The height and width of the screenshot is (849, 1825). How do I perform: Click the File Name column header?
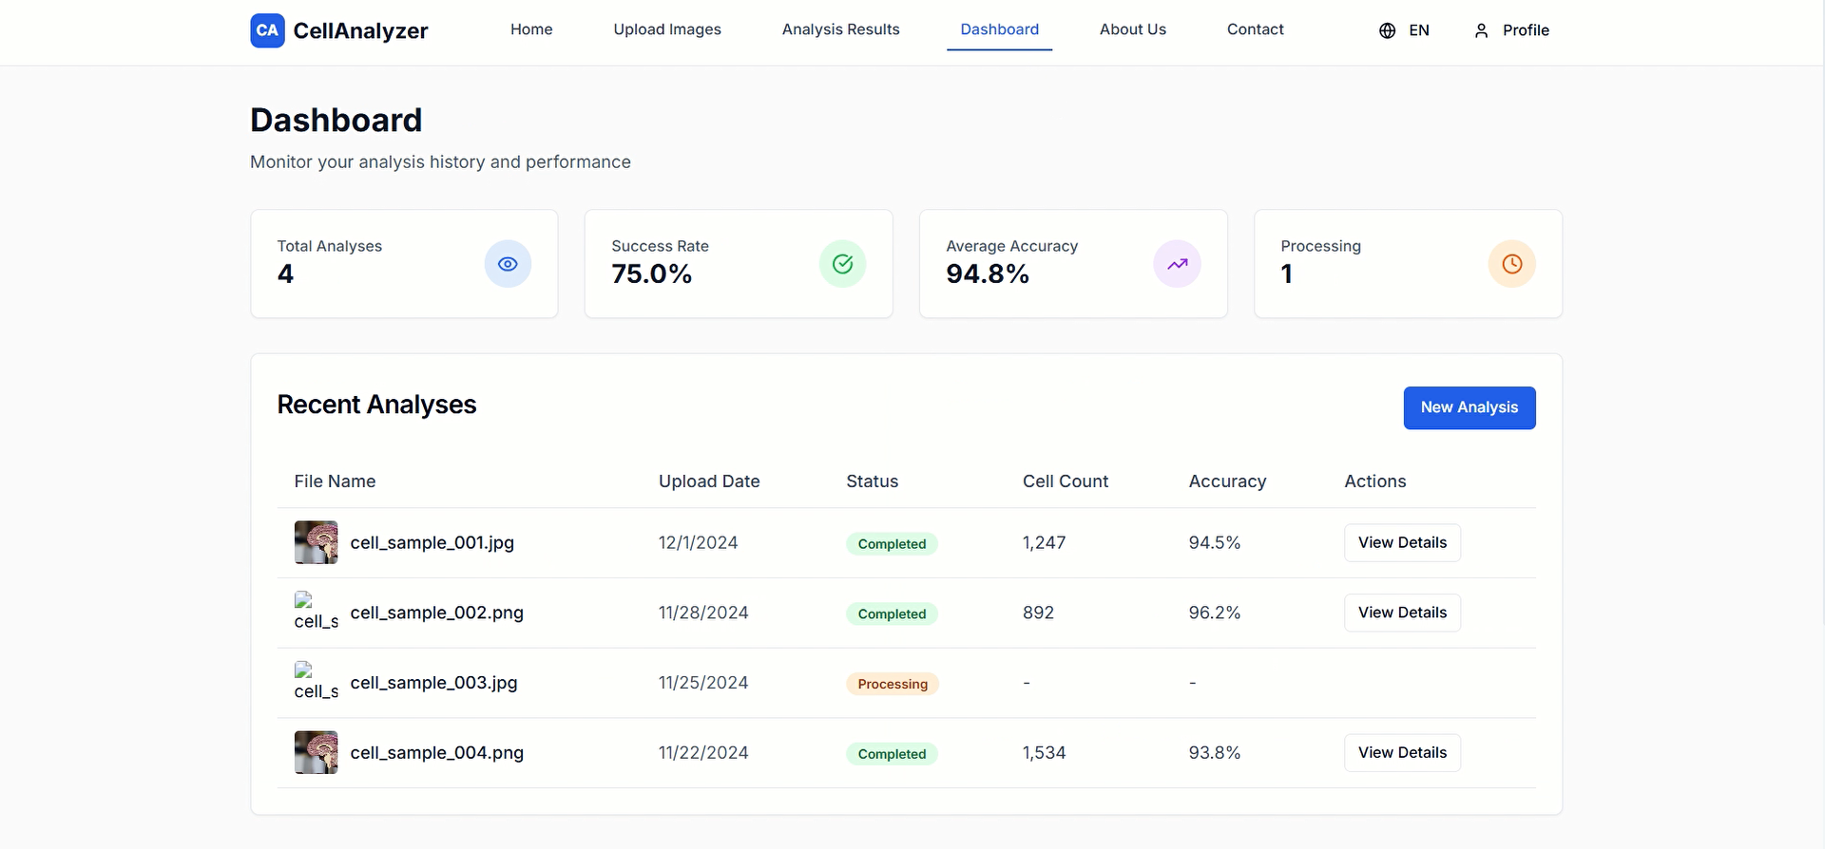pyautogui.click(x=335, y=481)
